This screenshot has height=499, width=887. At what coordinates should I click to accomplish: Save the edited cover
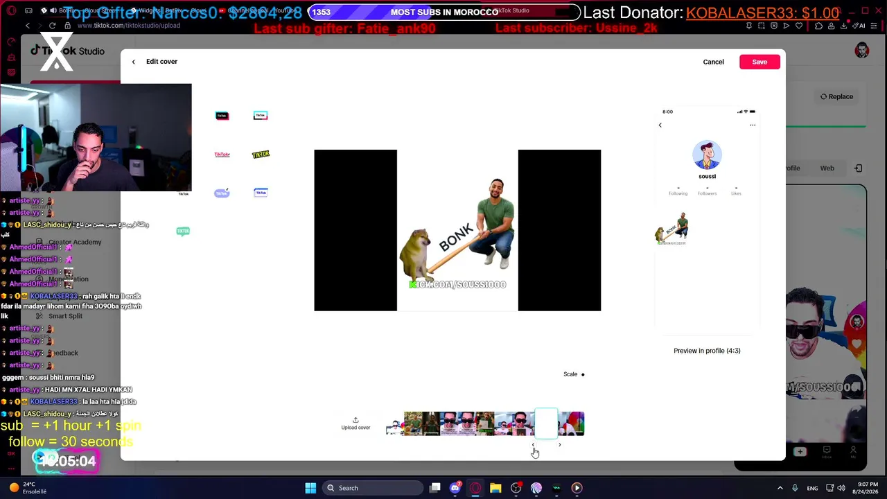tap(759, 62)
